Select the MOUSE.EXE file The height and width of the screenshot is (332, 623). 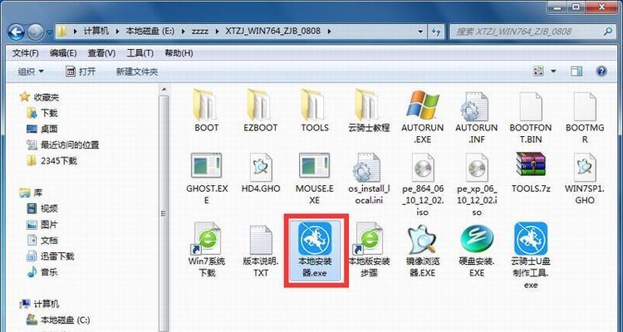pos(314,178)
